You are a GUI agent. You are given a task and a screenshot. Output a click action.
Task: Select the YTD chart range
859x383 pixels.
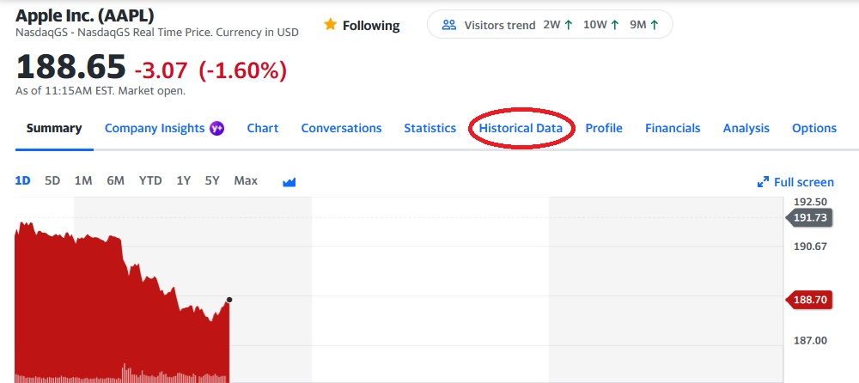point(150,180)
